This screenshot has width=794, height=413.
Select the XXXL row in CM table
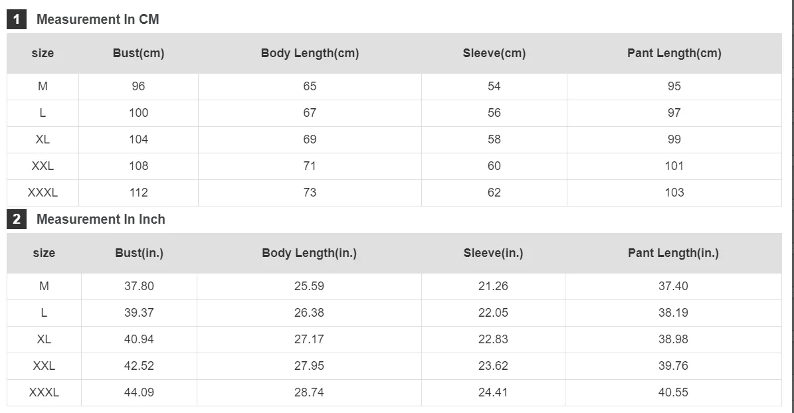click(394, 193)
